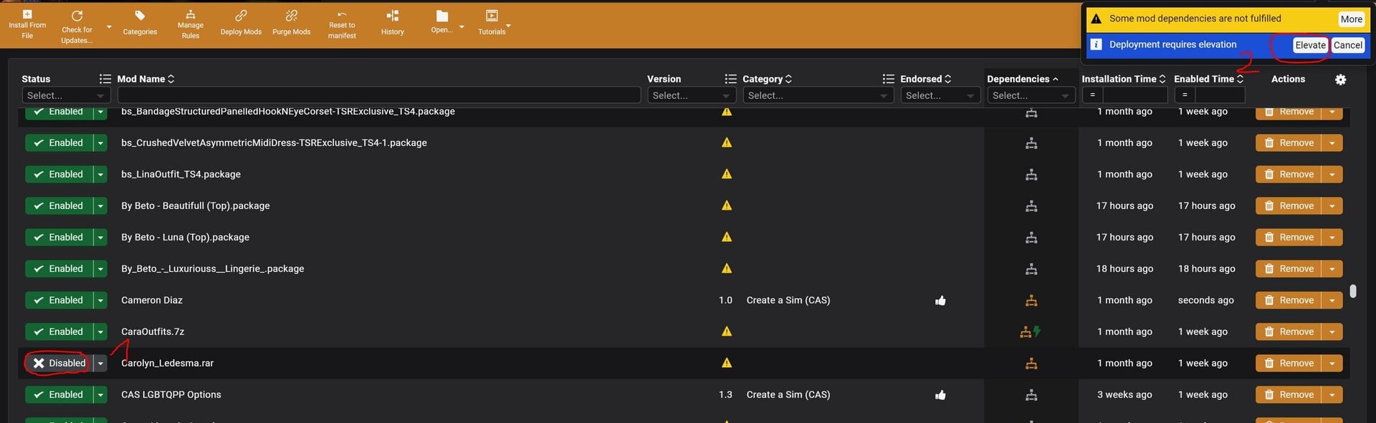This screenshot has height=423, width=1376.
Task: Open dependencies icon for Carolyn_Ledesma.rar
Action: [1031, 364]
